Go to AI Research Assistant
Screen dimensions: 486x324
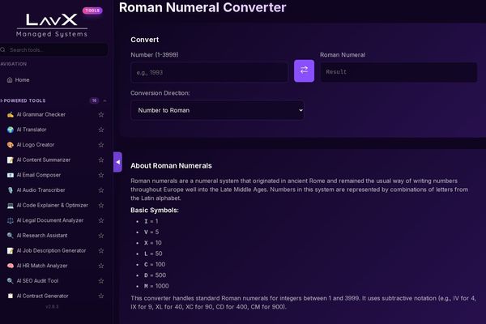pos(42,236)
